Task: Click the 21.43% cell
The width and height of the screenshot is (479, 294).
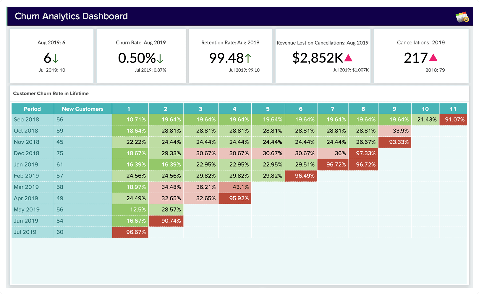Action: click(425, 119)
